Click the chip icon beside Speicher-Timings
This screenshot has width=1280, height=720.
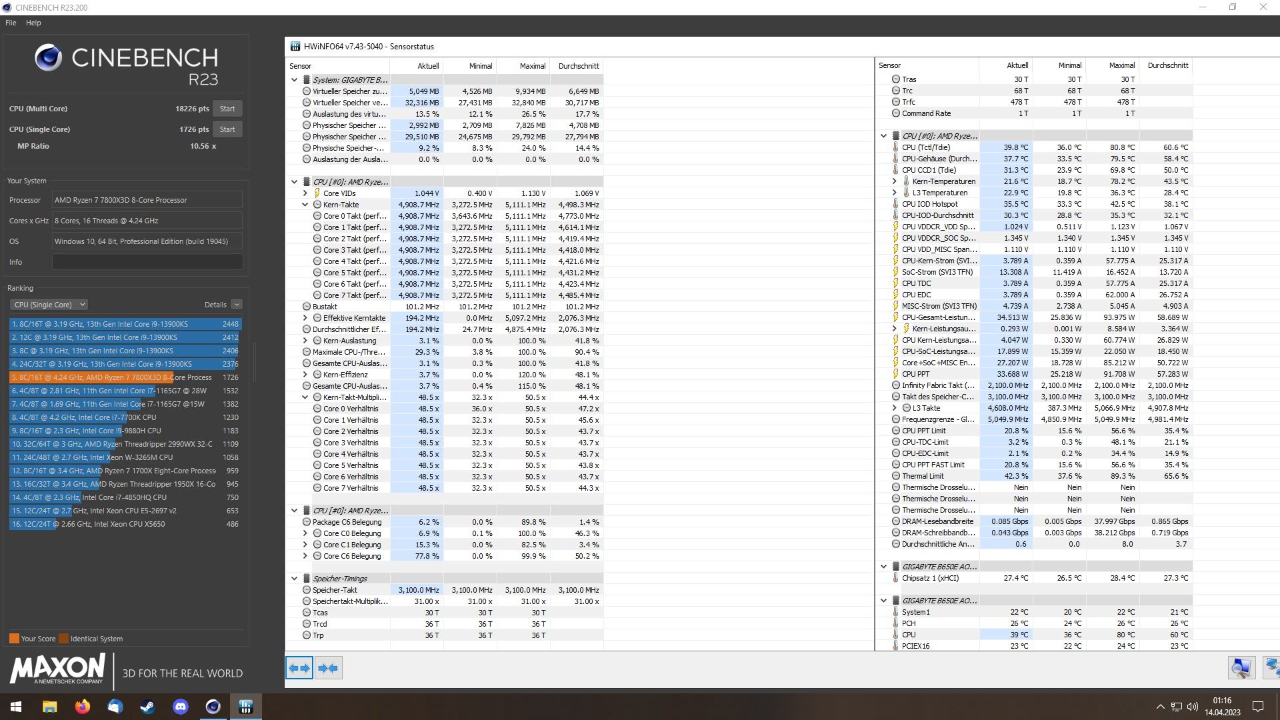point(306,579)
